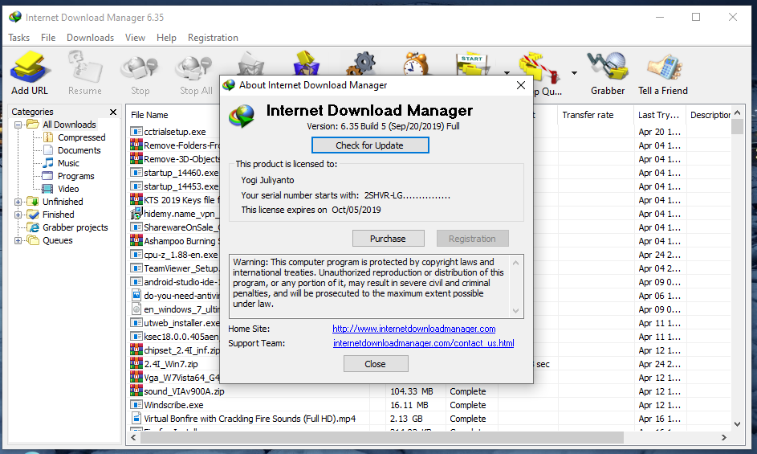The height and width of the screenshot is (454, 757).
Task: Click download list horizontal scrollbar thumb
Action: 381,438
